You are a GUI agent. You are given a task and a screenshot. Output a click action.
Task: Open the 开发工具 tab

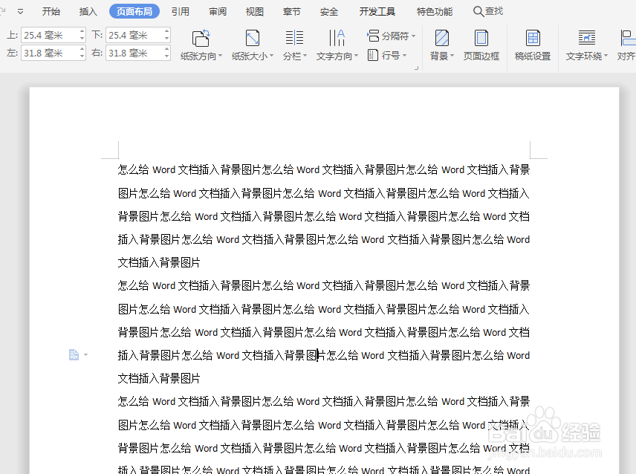[x=377, y=11]
